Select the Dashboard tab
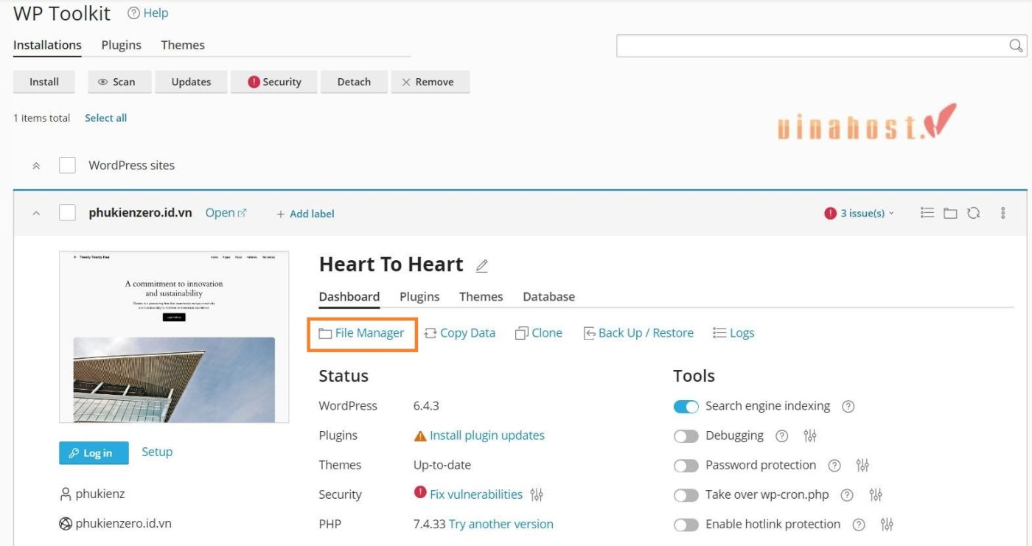This screenshot has width=1032, height=546. pos(349,296)
